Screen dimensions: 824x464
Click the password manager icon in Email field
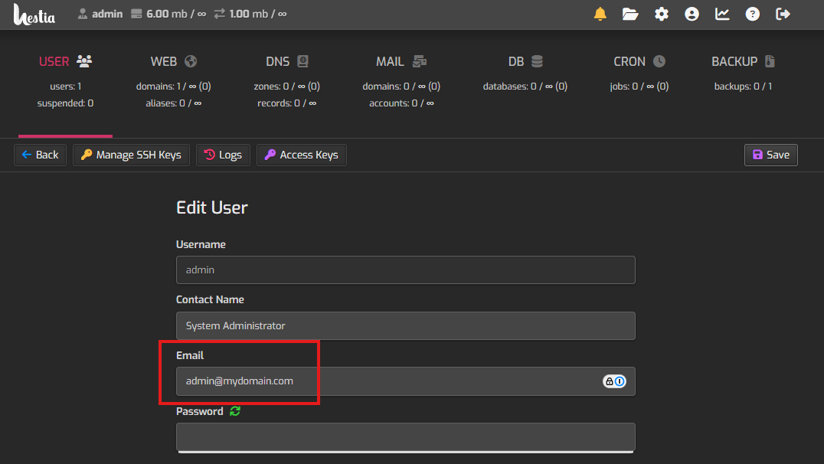pos(614,381)
